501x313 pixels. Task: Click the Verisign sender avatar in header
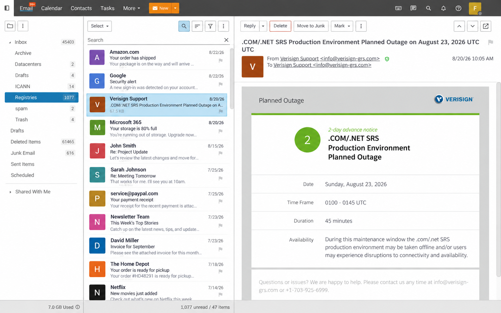252,67
